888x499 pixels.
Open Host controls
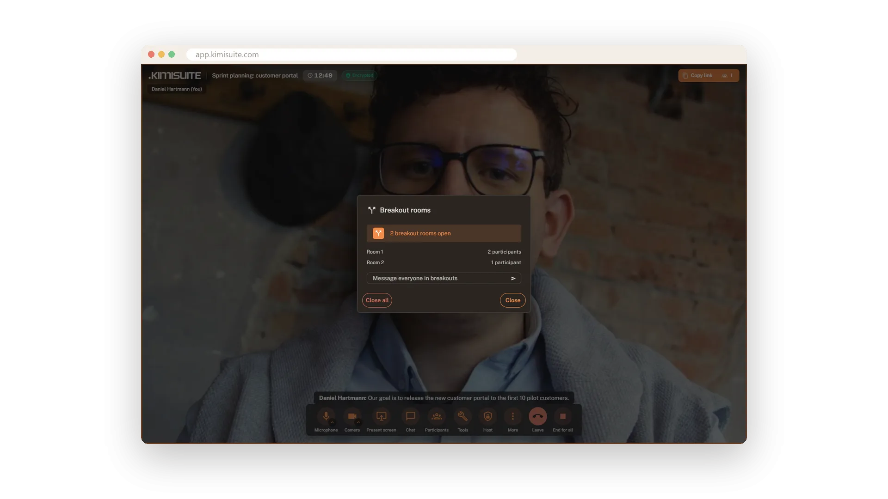click(487, 416)
